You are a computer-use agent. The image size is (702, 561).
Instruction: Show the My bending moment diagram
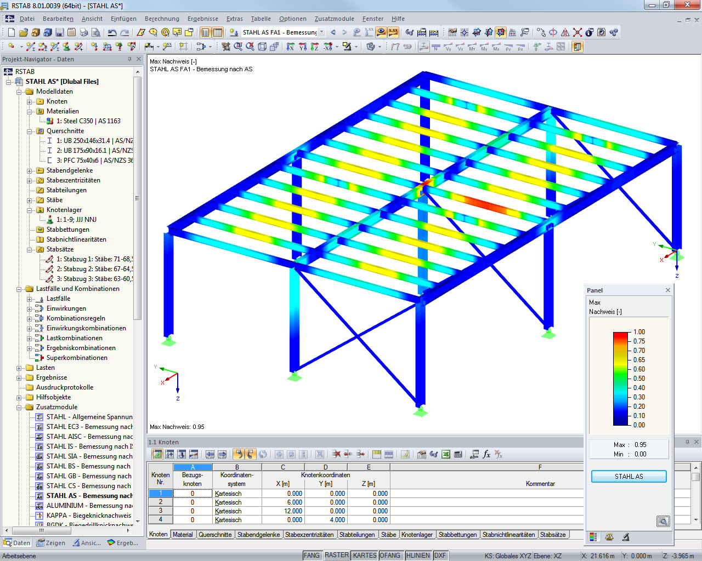tap(484, 47)
